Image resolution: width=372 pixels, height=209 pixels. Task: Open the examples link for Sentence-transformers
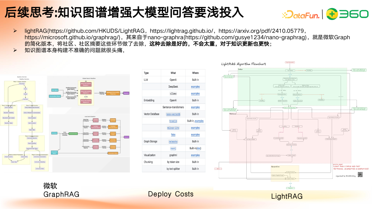195,107
